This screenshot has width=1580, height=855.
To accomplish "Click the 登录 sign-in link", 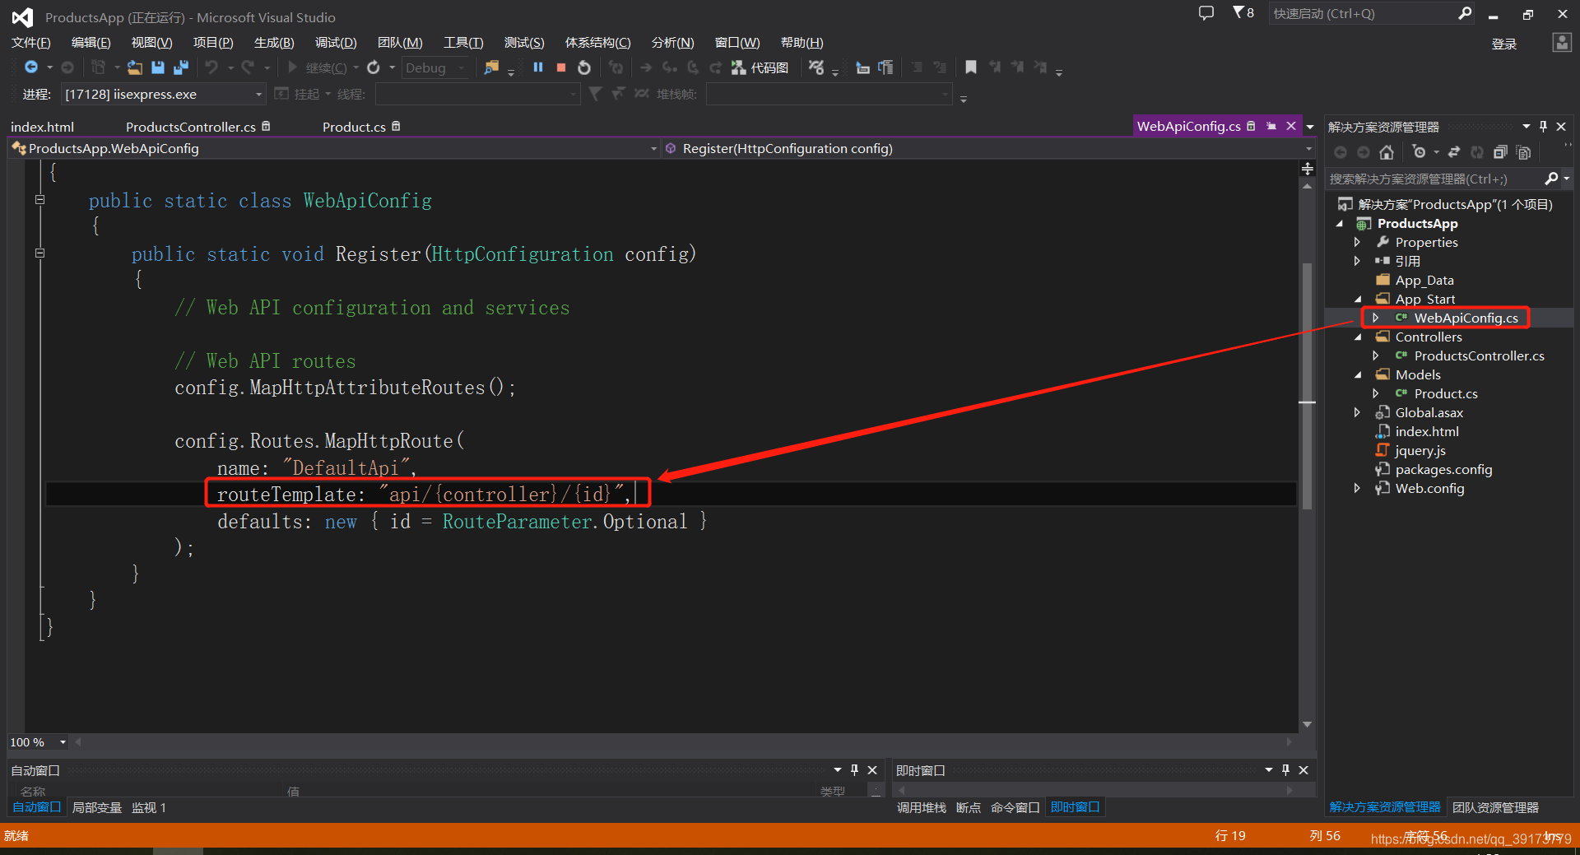I will coord(1503,44).
